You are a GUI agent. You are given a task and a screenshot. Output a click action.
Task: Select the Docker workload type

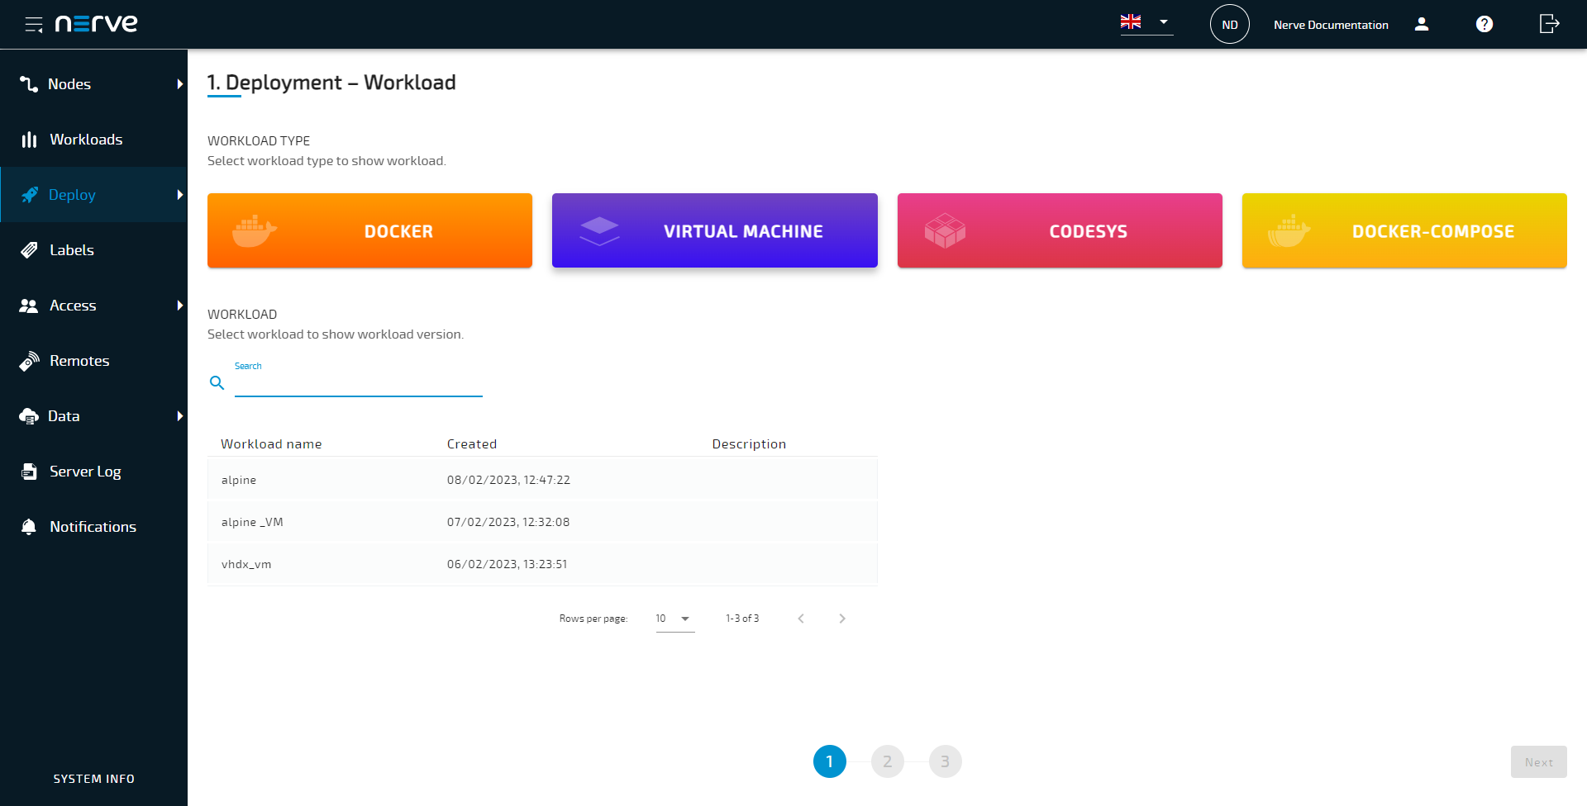369,230
